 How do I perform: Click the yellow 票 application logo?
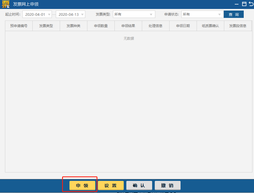pyautogui.click(x=6, y=4)
